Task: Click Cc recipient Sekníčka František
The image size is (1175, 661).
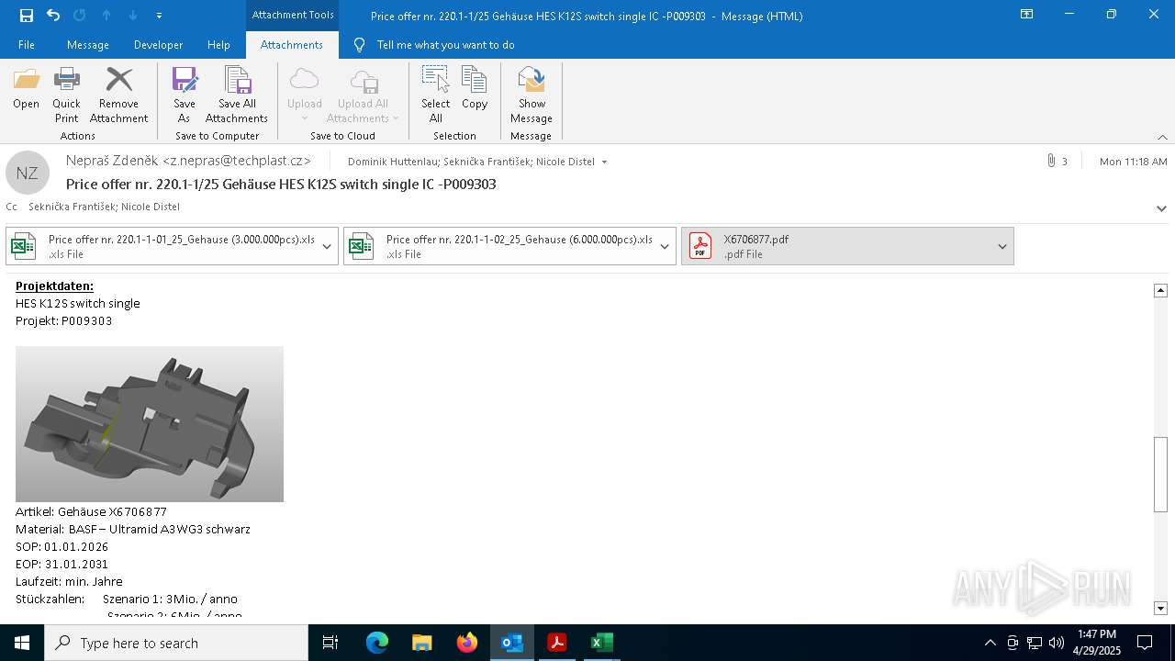Action: coord(72,207)
